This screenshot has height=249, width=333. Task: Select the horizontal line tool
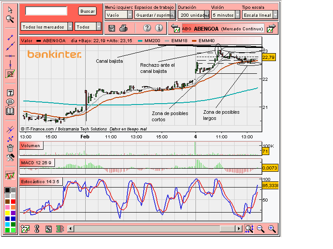pos(10,56)
